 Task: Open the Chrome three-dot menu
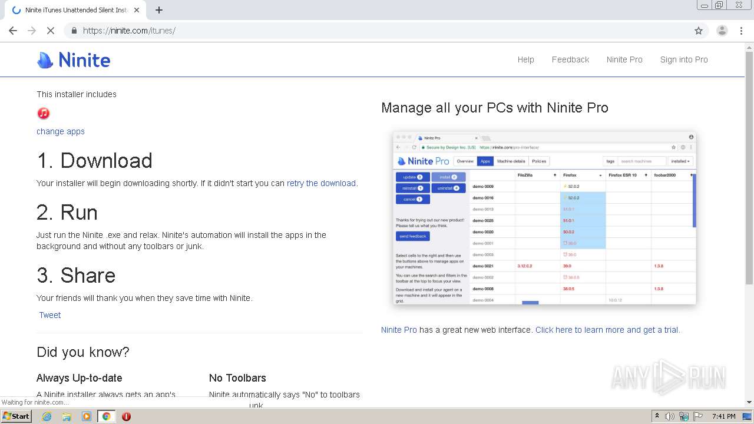(742, 31)
